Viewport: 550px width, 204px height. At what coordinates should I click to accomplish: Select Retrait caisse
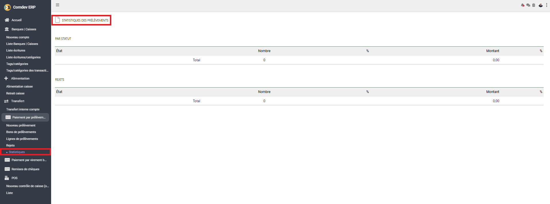click(x=15, y=93)
